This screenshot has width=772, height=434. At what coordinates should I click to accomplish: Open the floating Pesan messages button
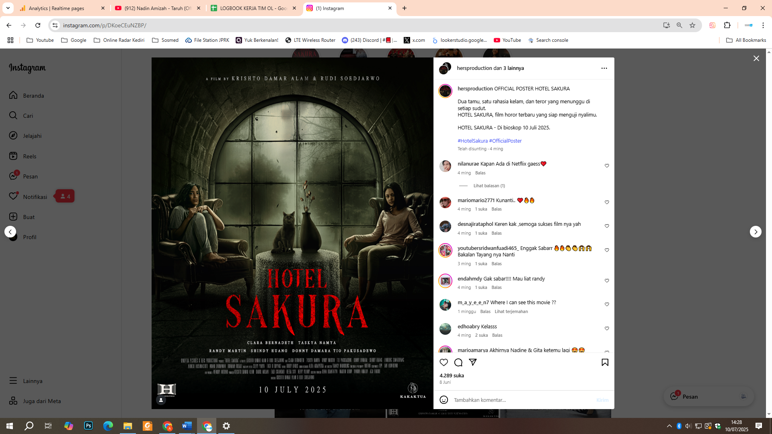pyautogui.click(x=708, y=397)
